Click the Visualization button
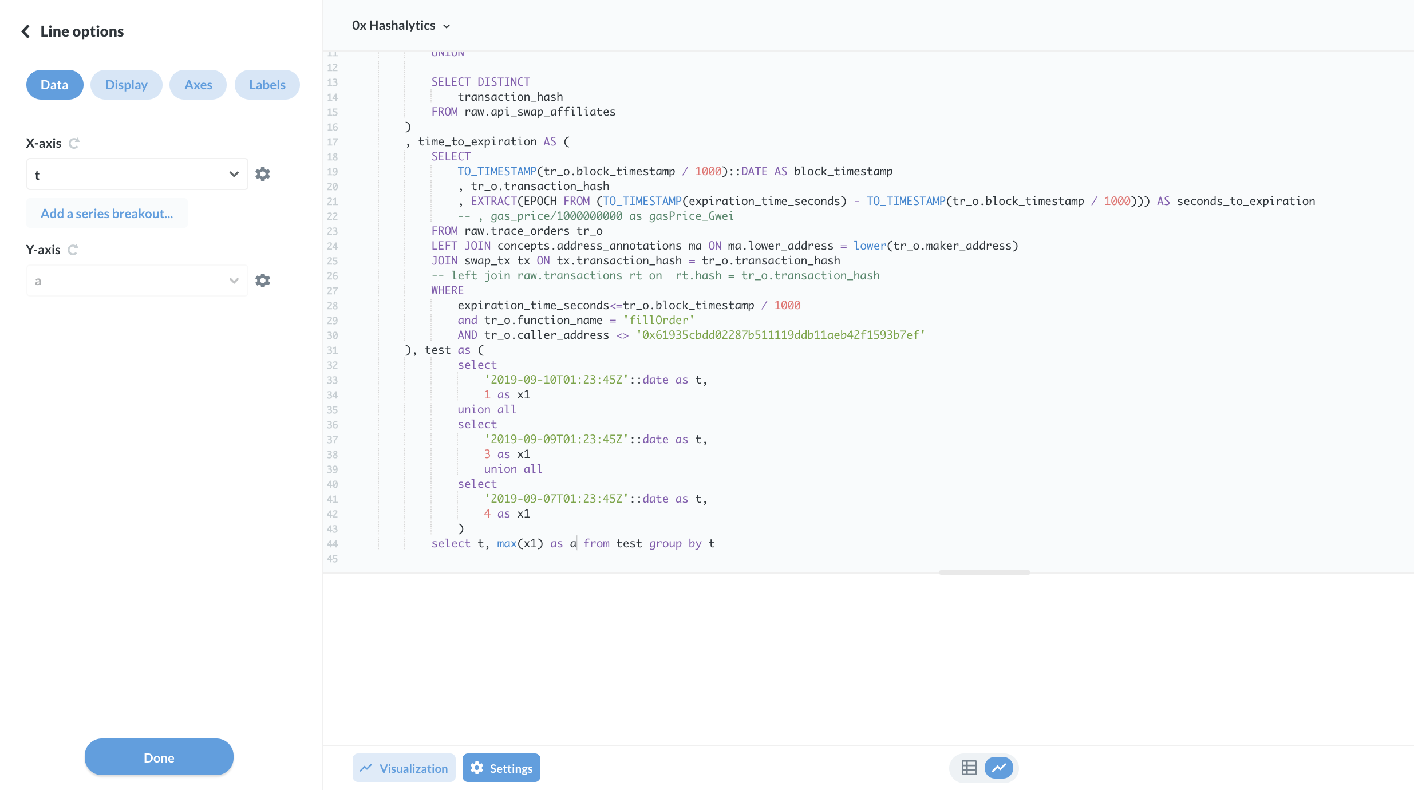 coord(404,767)
